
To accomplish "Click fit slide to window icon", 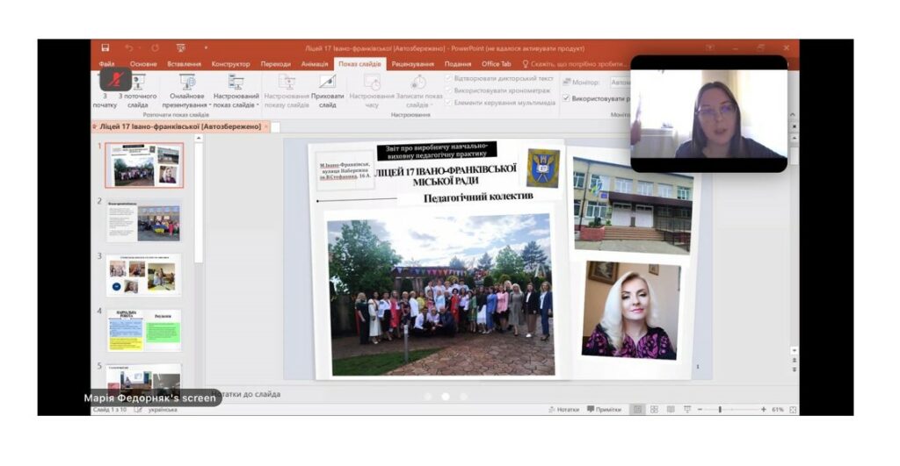I will [793, 409].
